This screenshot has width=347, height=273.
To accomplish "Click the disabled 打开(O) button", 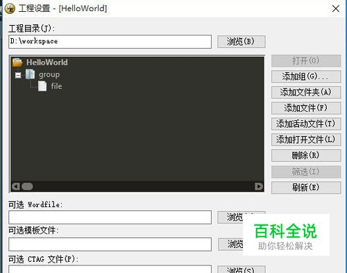I will [x=306, y=60].
